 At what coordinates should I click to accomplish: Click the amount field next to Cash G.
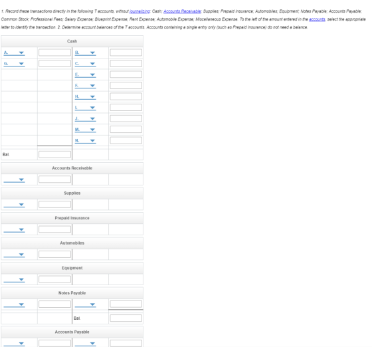(54, 63)
